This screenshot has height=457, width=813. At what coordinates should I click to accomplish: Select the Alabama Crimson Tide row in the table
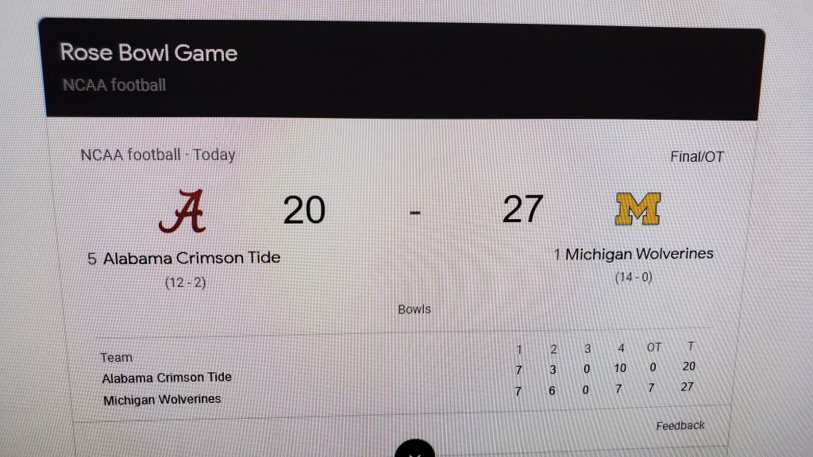coord(167,378)
